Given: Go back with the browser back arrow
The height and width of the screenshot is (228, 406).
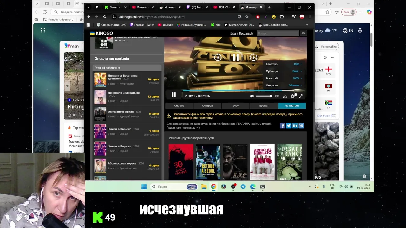Looking at the screenshot, I should (x=89, y=17).
